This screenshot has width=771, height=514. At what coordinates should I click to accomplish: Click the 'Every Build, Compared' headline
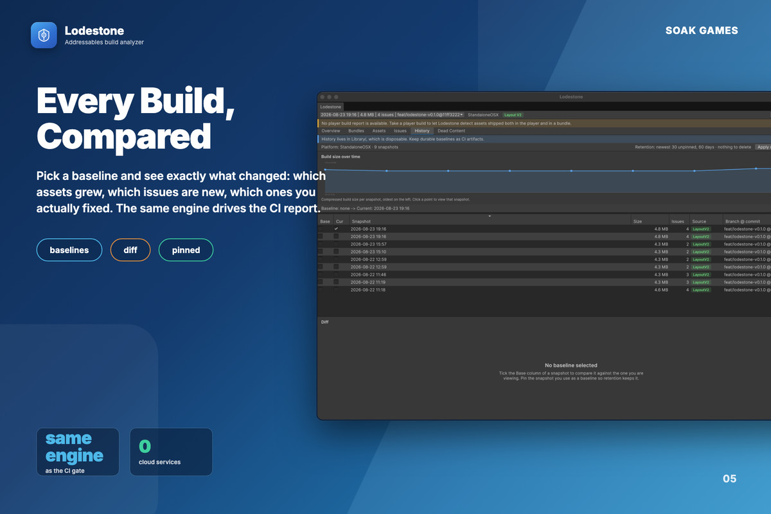click(136, 118)
